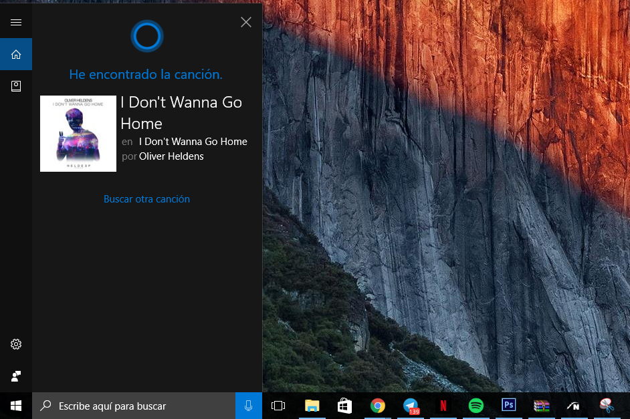Launch Google Chrome from taskbar

point(378,406)
